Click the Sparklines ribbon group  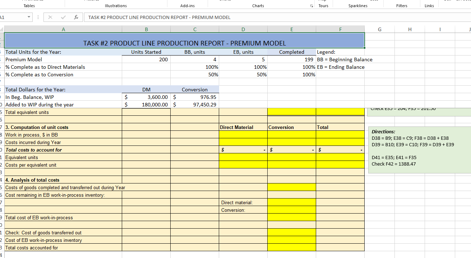click(358, 5)
